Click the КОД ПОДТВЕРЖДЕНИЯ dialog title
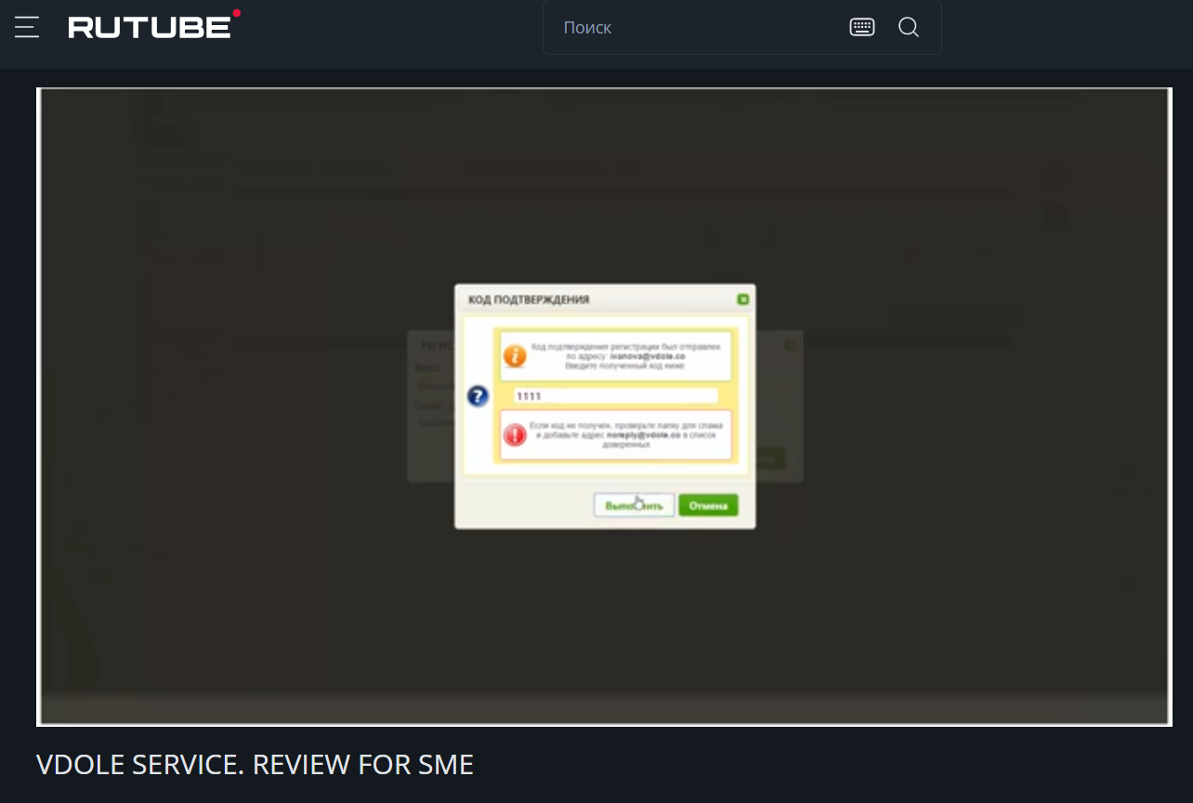Viewport: 1193px width, 803px height. click(529, 300)
